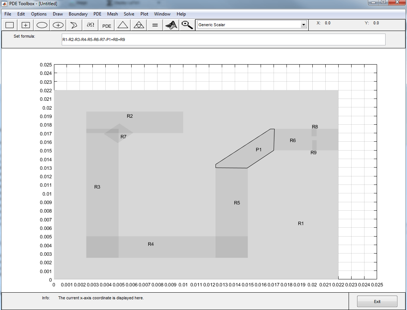Toggle the zoom magnifier tool
Viewport: 407px width, 310px height.
click(x=187, y=25)
